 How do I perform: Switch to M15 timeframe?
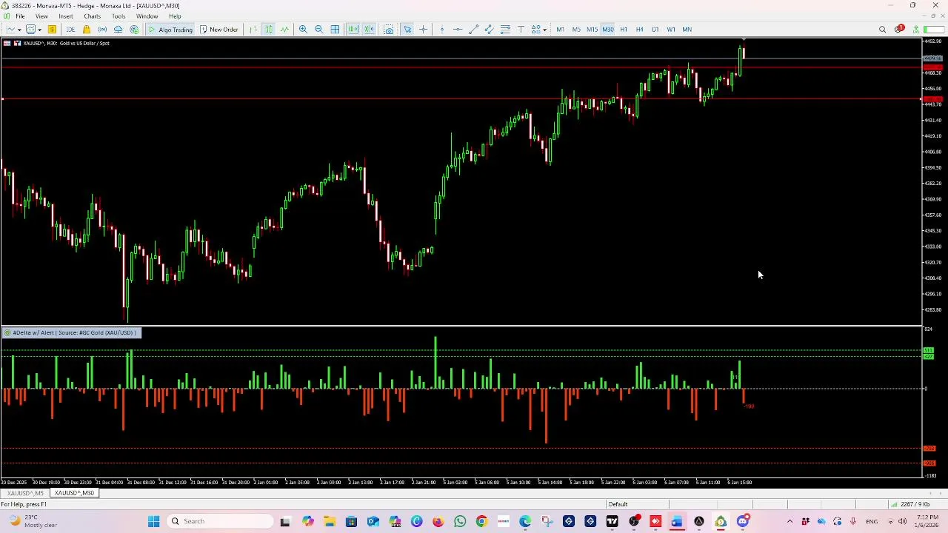click(x=592, y=30)
